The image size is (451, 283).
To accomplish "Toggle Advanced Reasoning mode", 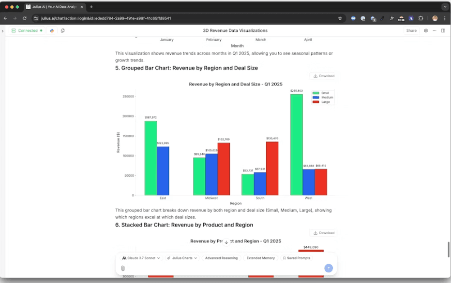I will 221,258.
